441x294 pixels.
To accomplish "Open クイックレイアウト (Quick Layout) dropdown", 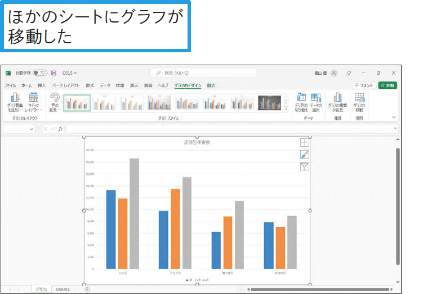I will tap(33, 102).
